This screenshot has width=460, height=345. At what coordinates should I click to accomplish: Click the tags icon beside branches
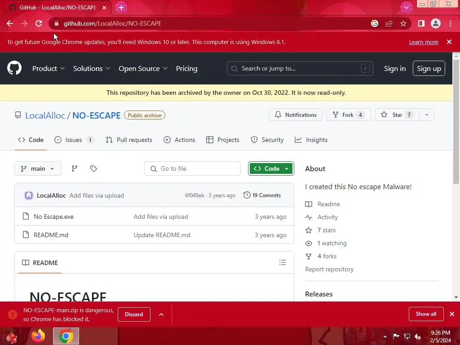93,168
